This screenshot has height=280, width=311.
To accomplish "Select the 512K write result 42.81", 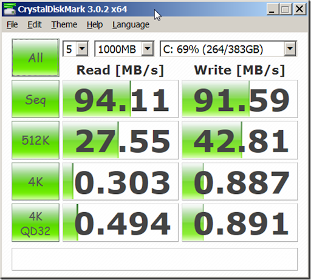I will tap(240, 140).
